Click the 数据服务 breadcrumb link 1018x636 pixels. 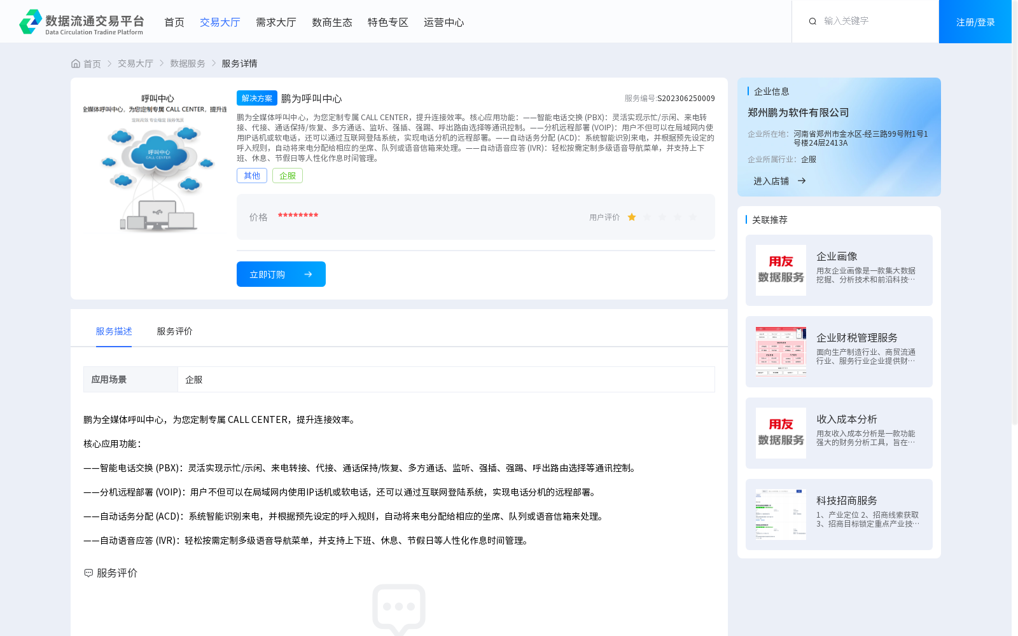point(188,64)
